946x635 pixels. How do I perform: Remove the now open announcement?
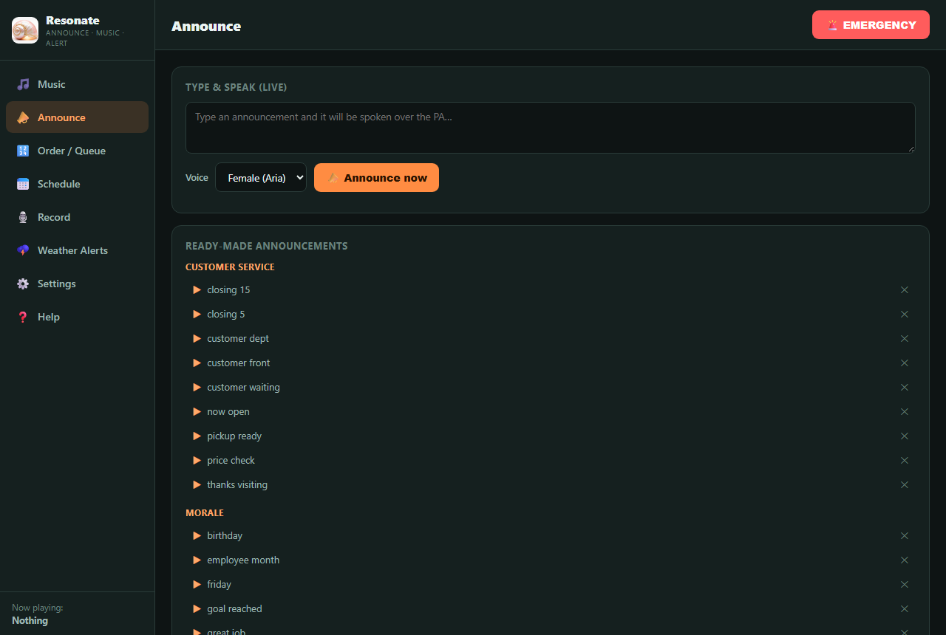coord(904,411)
